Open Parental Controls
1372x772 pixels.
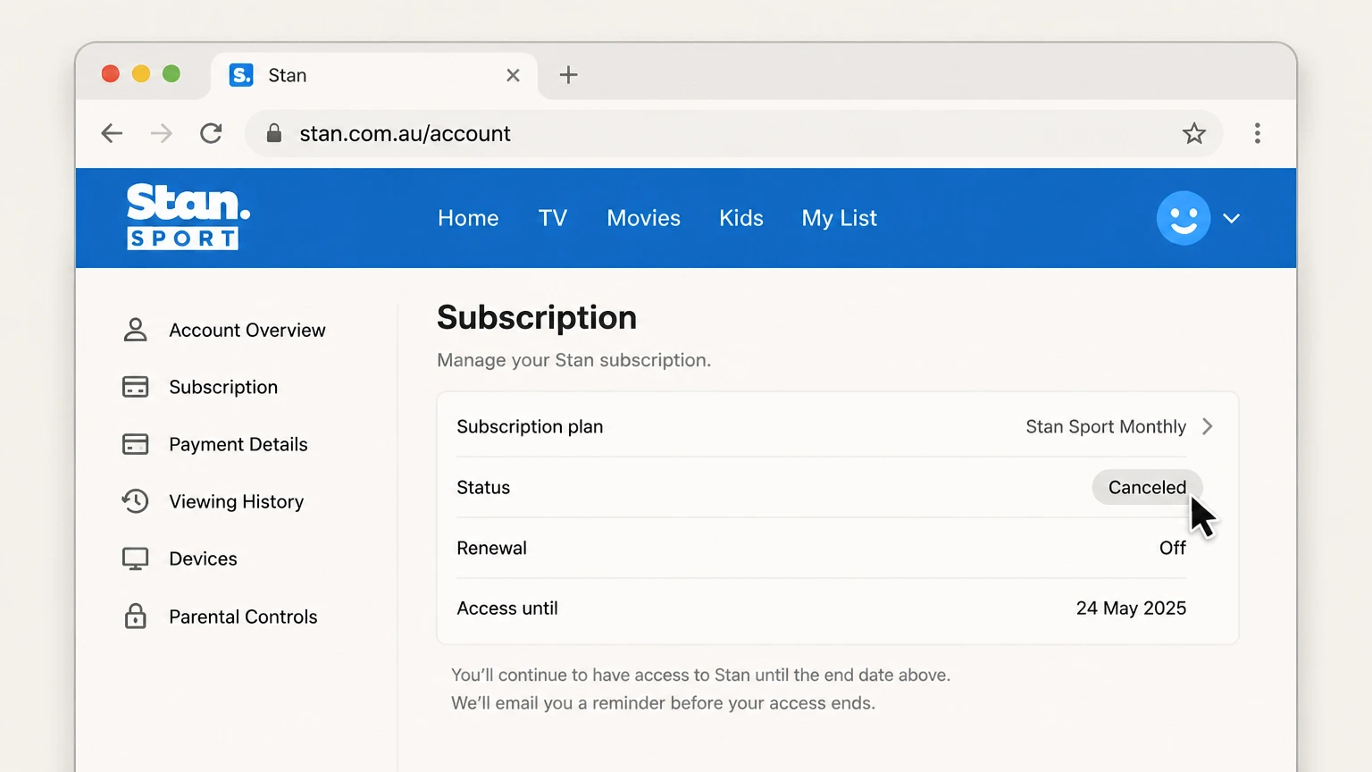pyautogui.click(x=243, y=617)
